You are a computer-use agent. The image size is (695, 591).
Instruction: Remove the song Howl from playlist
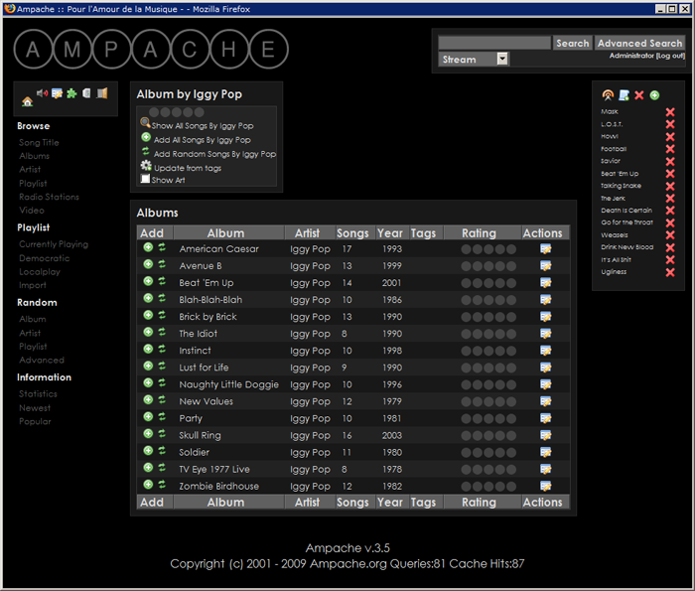670,137
